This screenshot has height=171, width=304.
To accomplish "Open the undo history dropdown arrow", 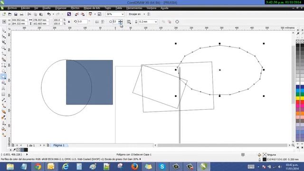I will coord(53,14).
